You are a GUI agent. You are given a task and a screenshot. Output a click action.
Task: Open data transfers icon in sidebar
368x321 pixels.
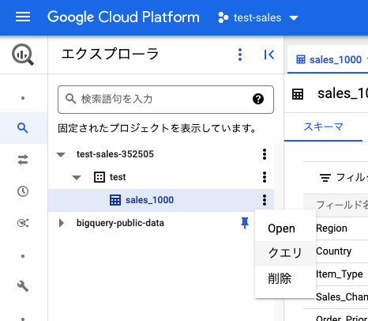23,160
